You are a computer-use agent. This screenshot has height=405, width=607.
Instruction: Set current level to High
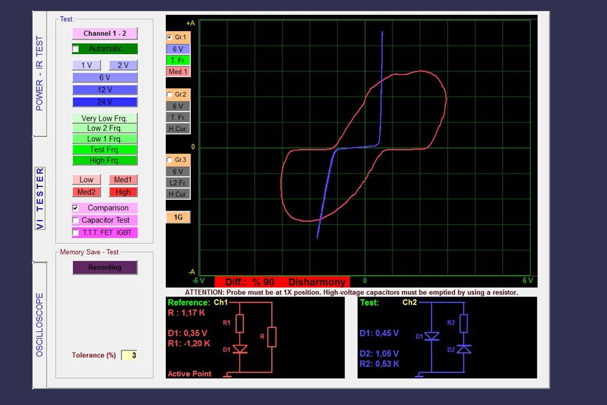(123, 192)
